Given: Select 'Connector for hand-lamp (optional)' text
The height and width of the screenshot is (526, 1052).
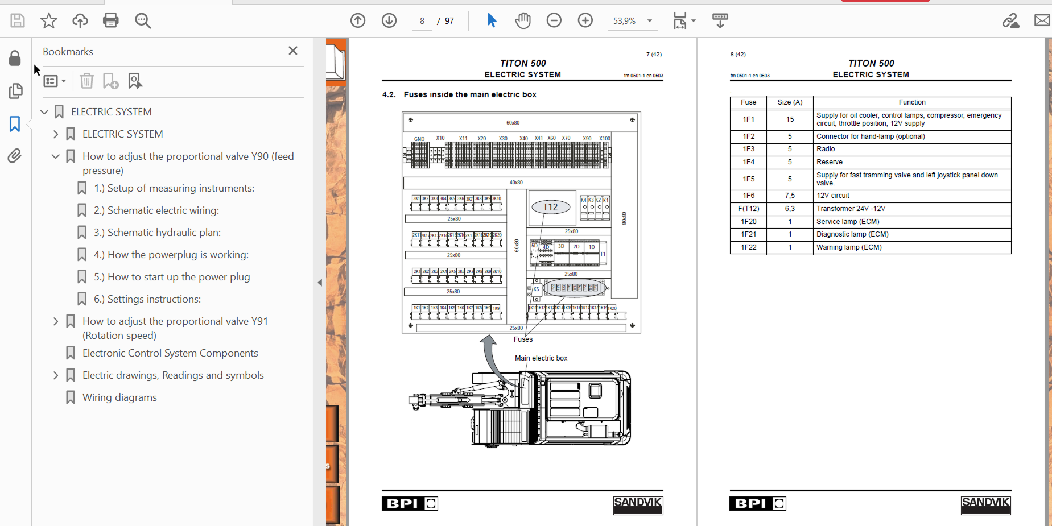Looking at the screenshot, I should pyautogui.click(x=871, y=136).
